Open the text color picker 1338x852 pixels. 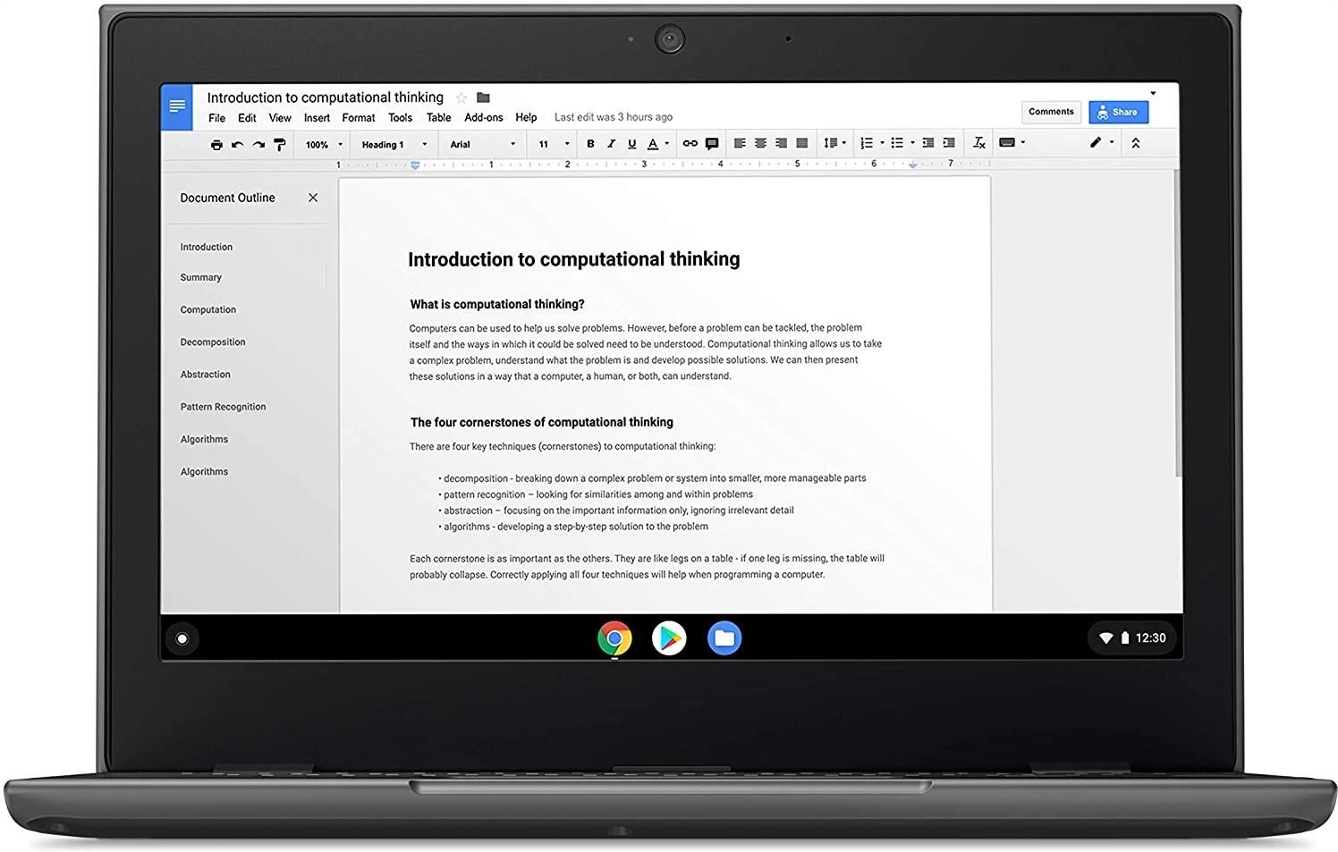(655, 143)
